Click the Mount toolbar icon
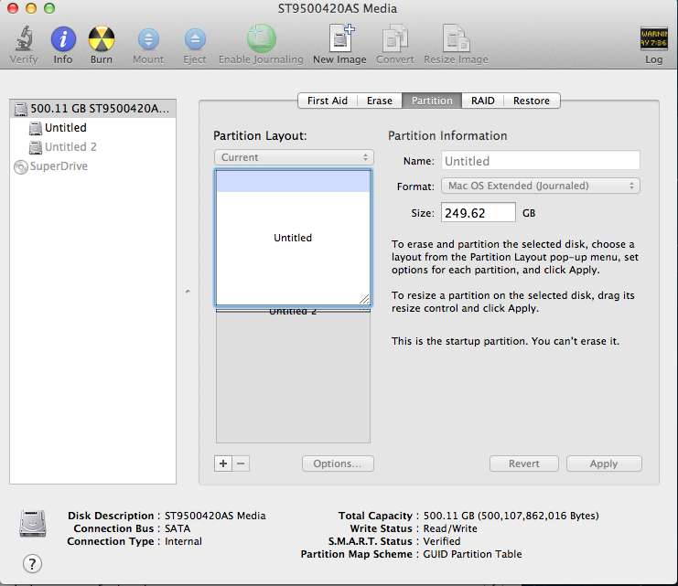 (148, 39)
